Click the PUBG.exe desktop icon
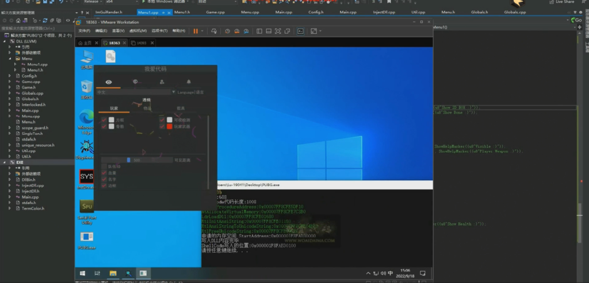Viewport: 589px width, 283px height. [x=87, y=241]
